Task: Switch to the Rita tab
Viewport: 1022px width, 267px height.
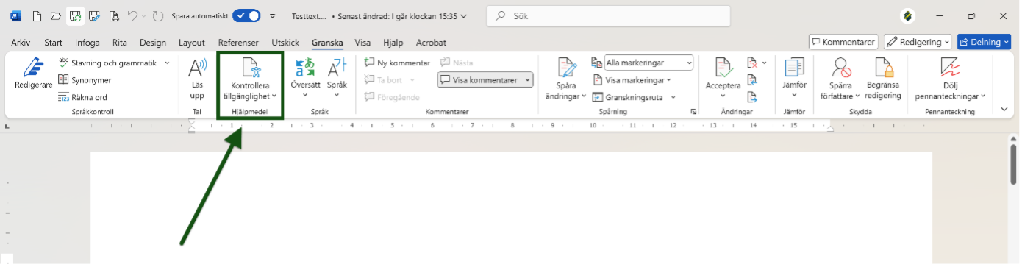Action: coord(120,43)
